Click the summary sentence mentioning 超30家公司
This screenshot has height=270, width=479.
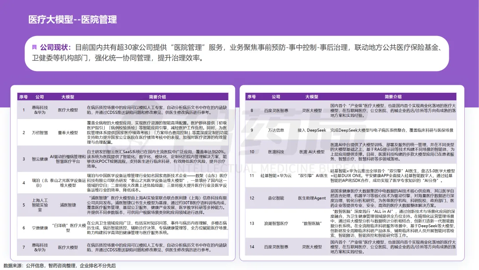pyautogui.click(x=237, y=52)
